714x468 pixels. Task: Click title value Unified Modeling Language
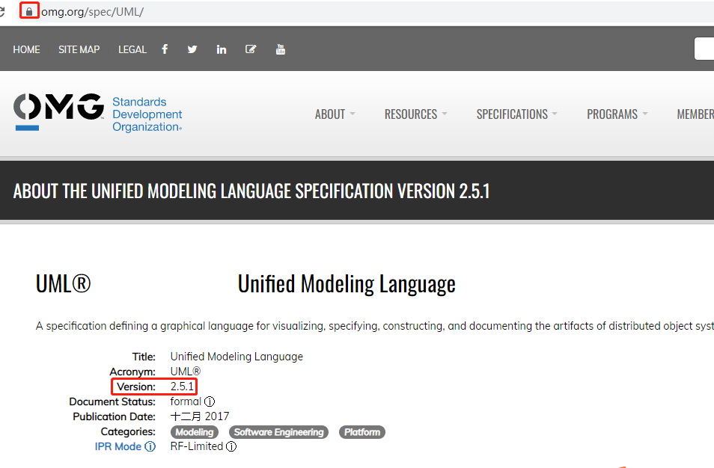[x=237, y=357]
